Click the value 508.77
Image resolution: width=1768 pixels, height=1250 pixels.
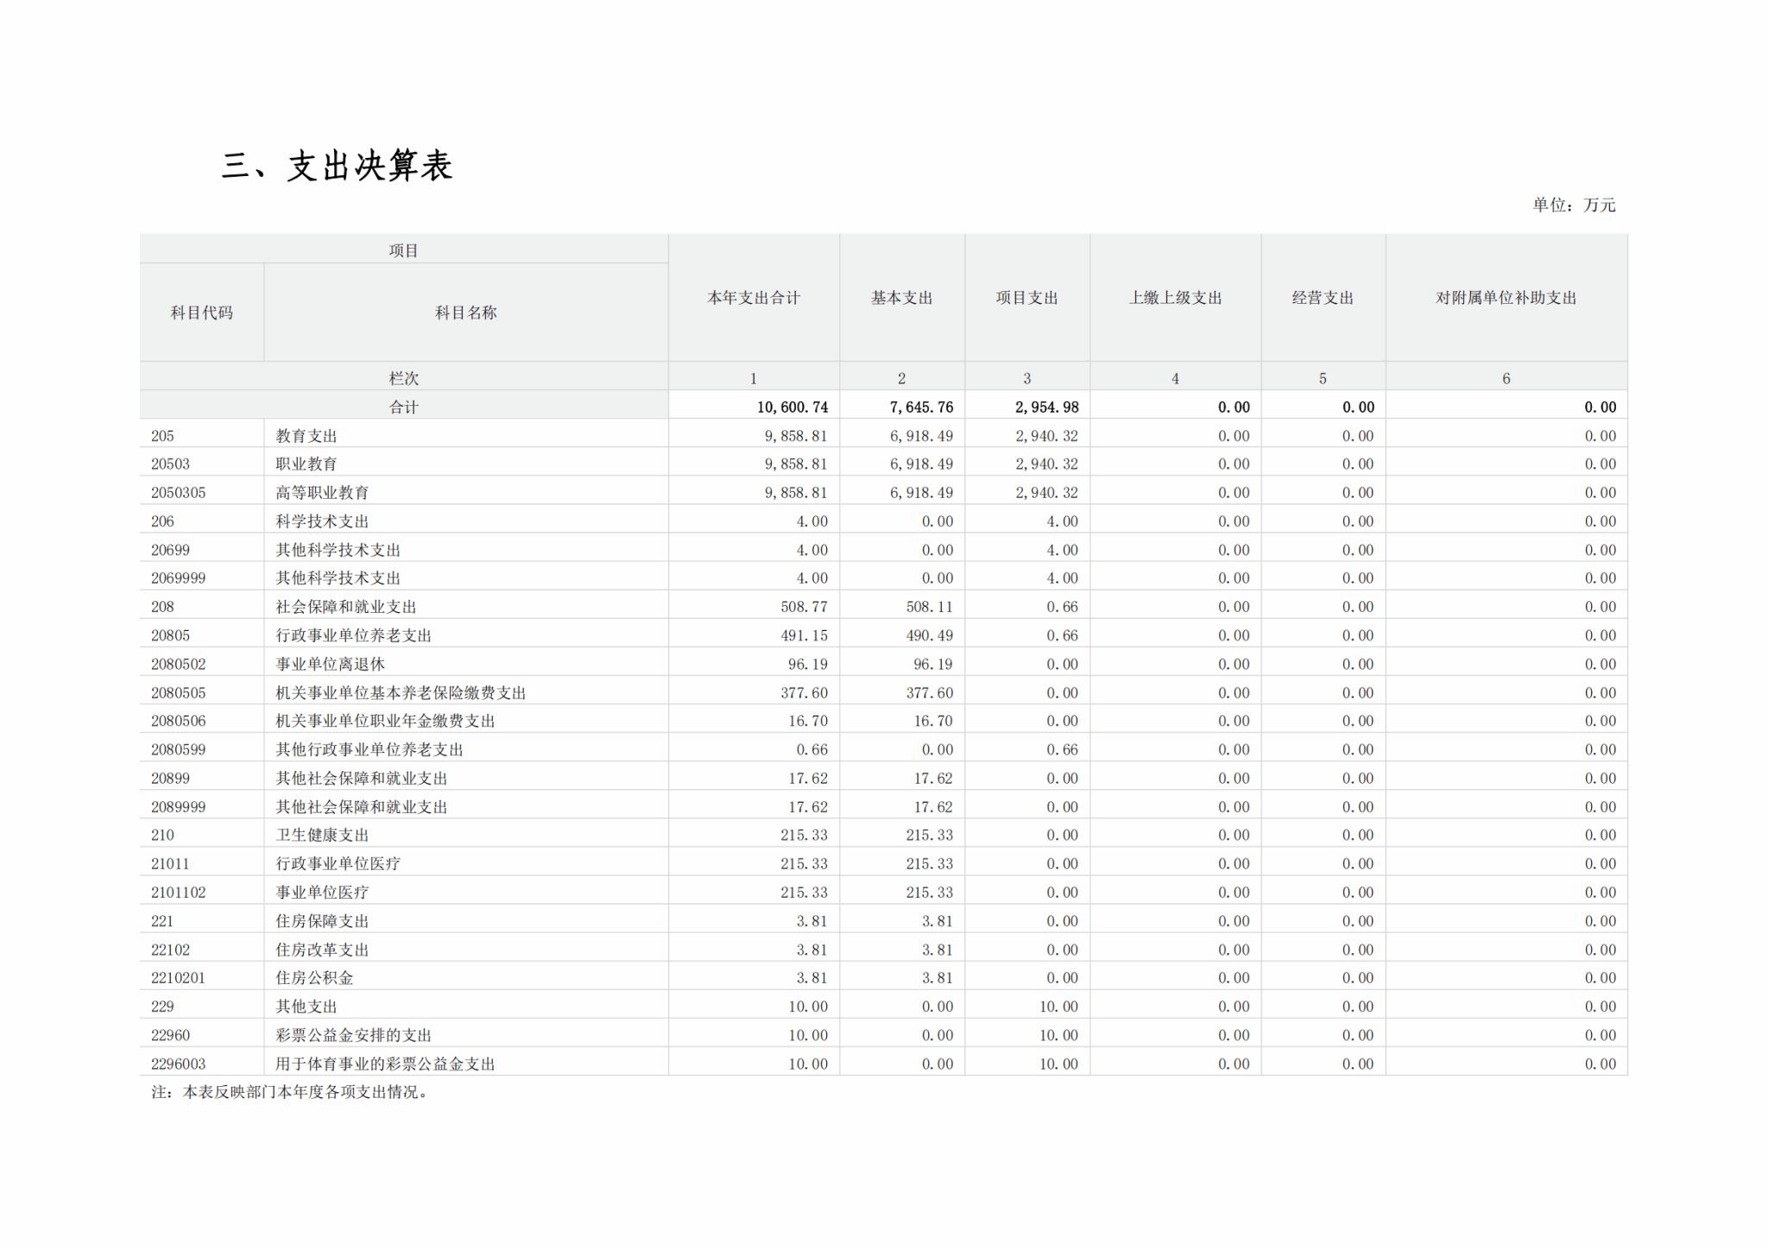tap(804, 607)
